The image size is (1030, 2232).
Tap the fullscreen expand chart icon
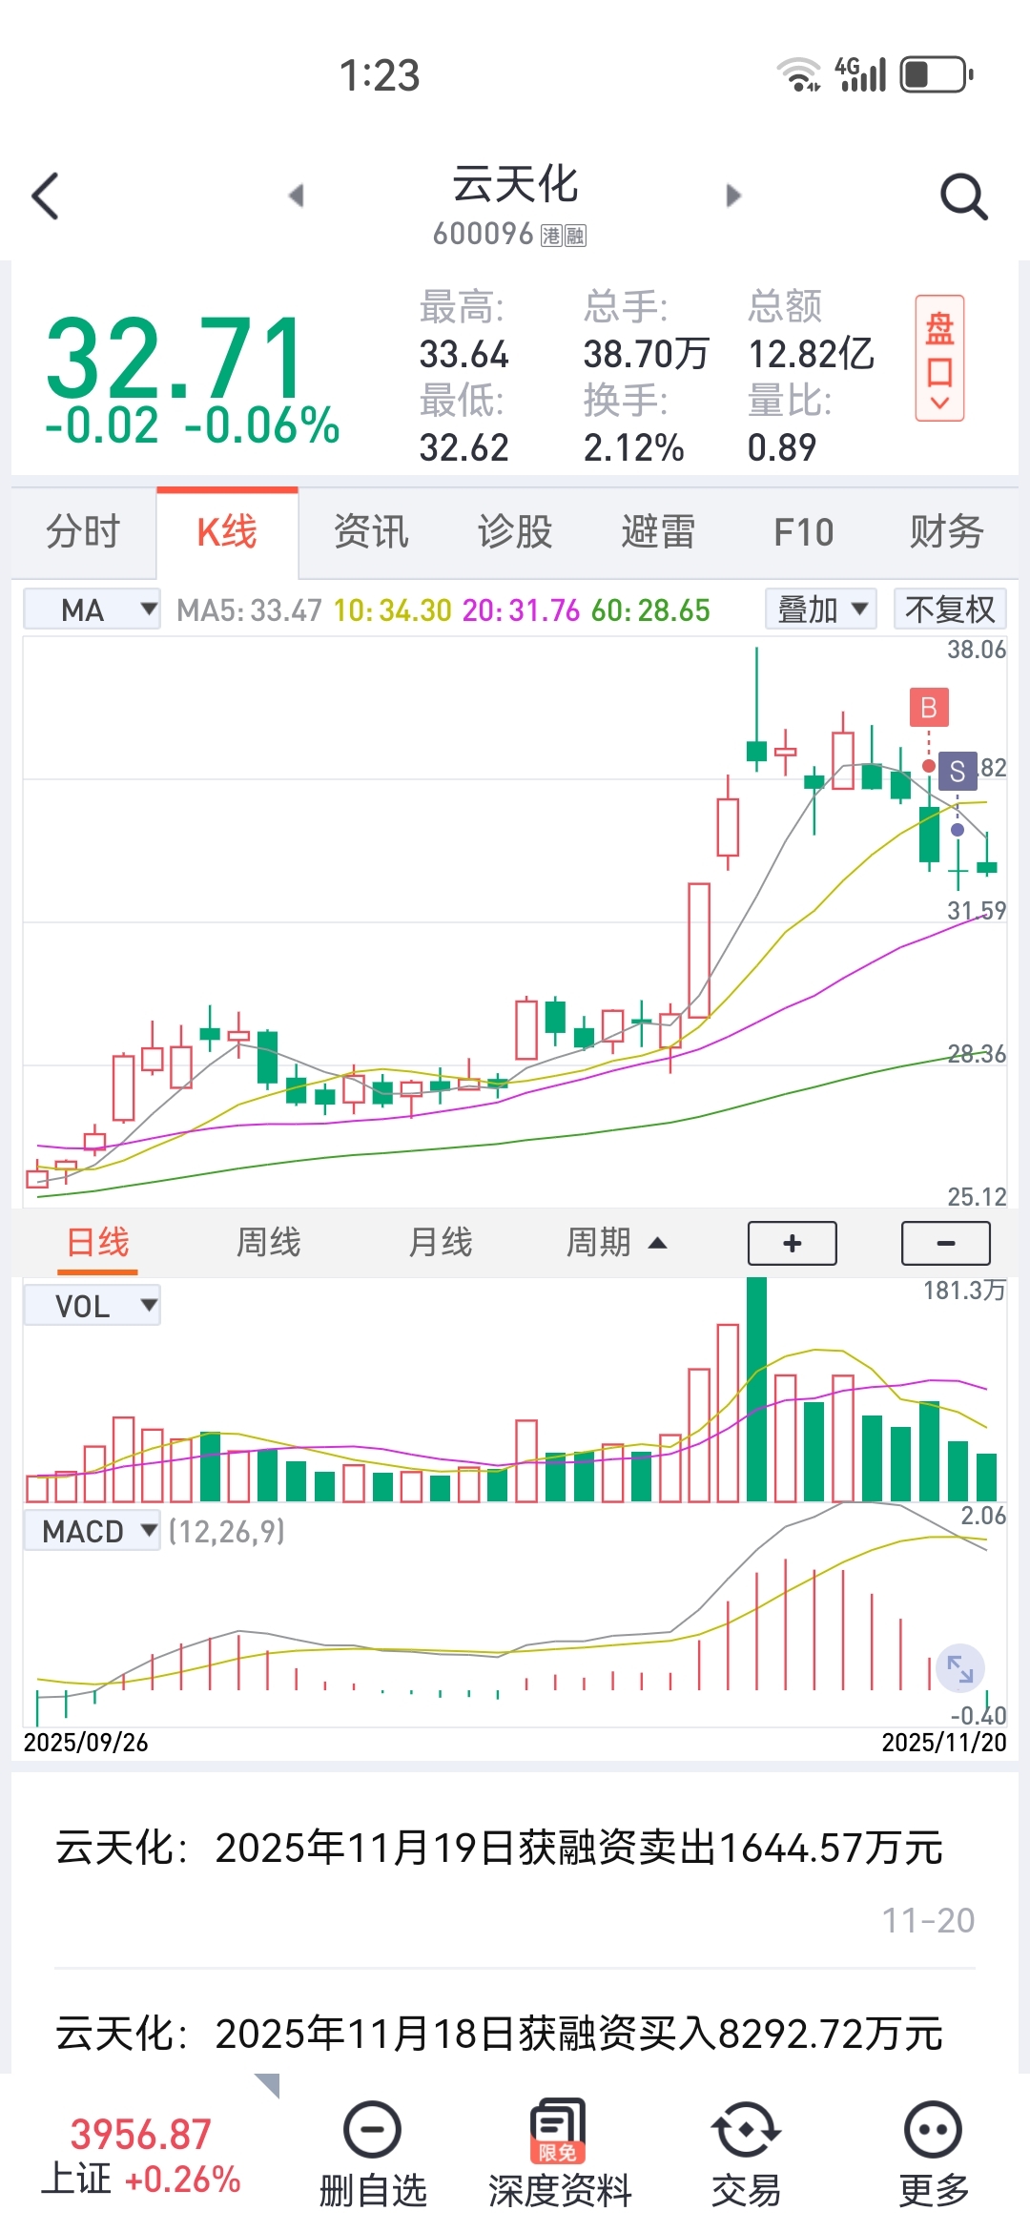click(959, 1669)
